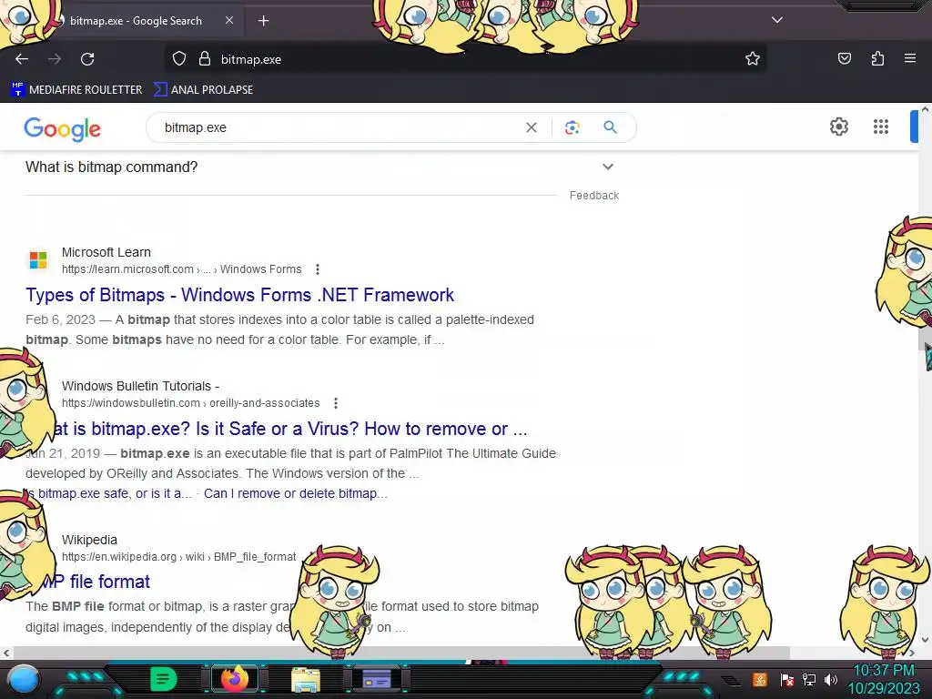The image size is (932, 699).
Task: Open the Java update tray icon
Action: tap(760, 679)
